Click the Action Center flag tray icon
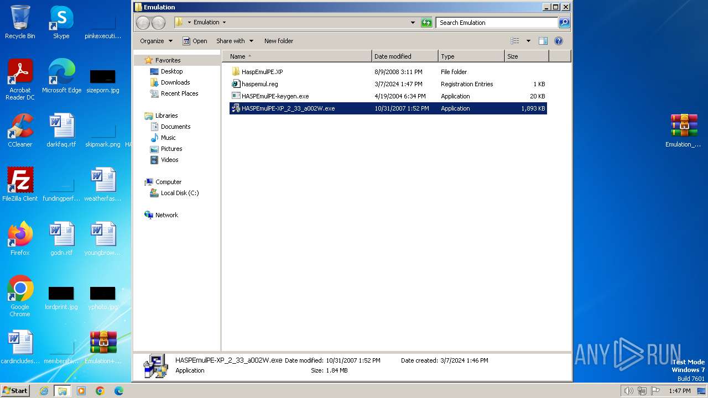Image resolution: width=708 pixels, height=398 pixels. [x=655, y=391]
